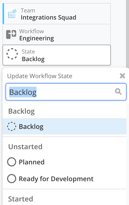Pick Ready for Development state
The height and width of the screenshot is (205, 129).
click(64, 179)
